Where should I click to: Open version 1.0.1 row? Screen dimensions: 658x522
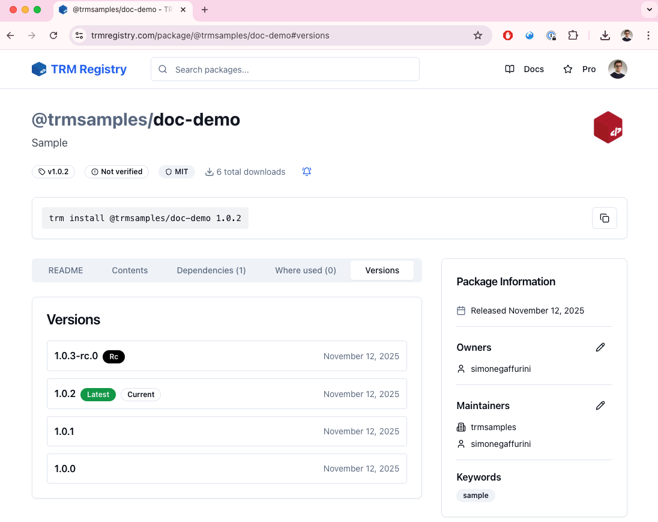tap(226, 431)
